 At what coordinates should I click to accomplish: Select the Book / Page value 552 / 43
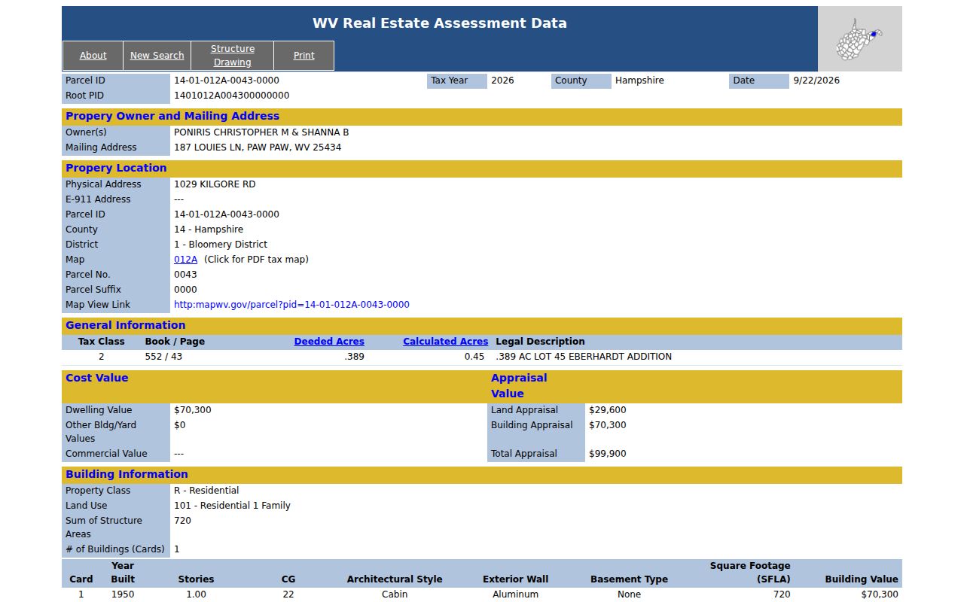(x=163, y=357)
